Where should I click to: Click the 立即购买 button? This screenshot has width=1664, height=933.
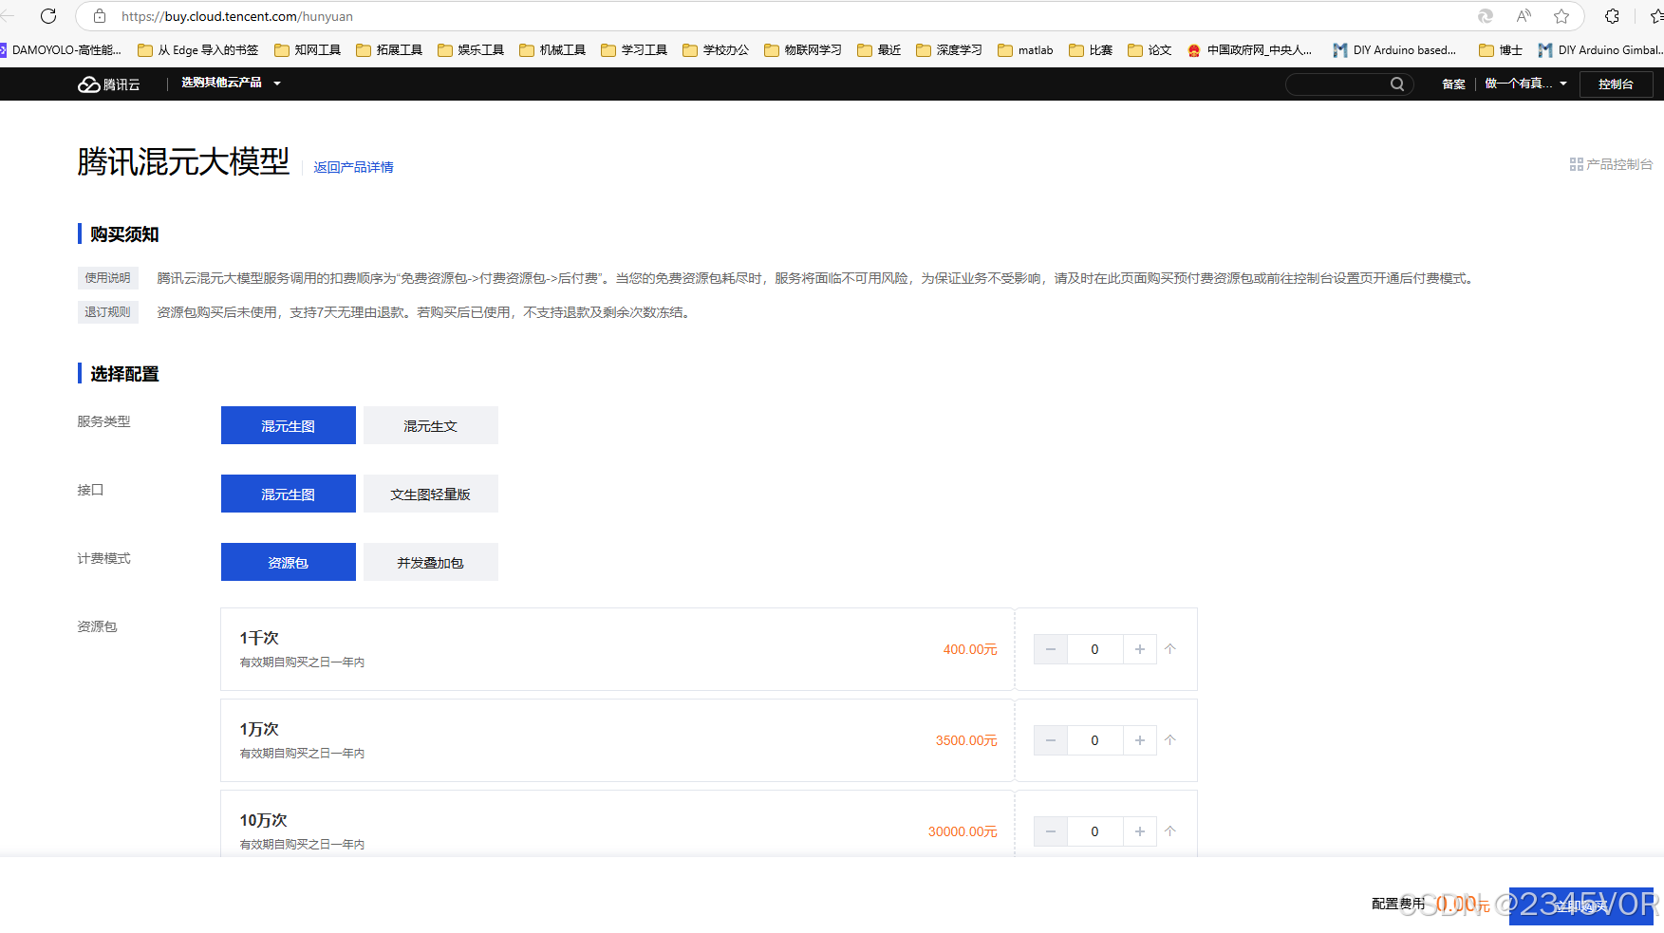point(1581,906)
